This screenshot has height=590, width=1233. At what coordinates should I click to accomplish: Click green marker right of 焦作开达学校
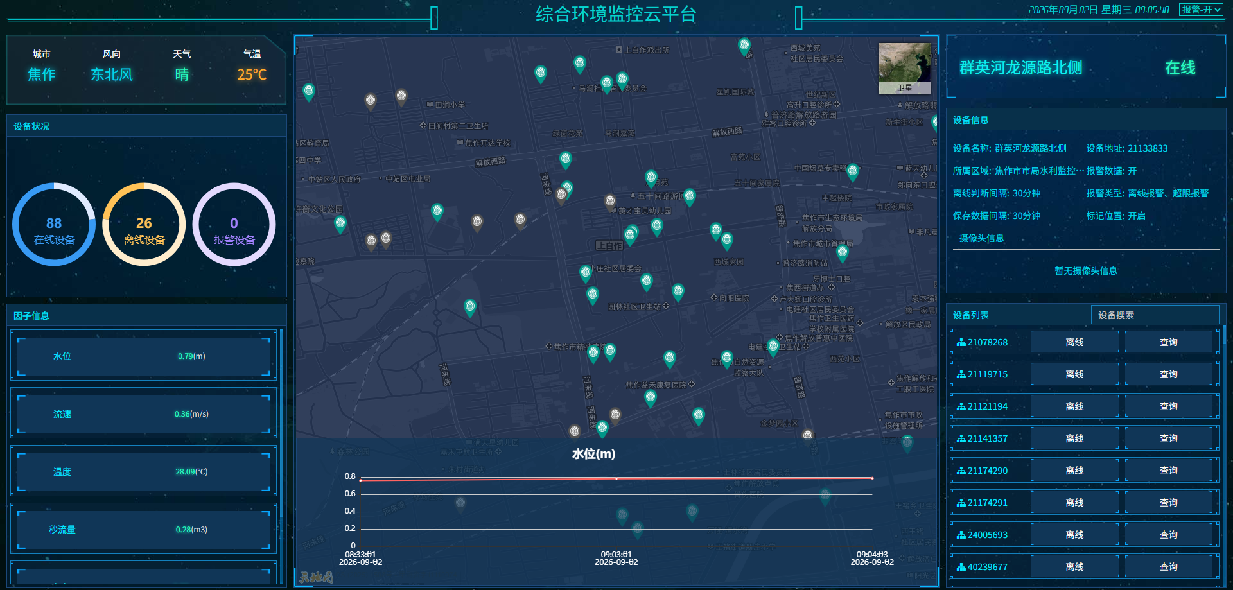566,159
